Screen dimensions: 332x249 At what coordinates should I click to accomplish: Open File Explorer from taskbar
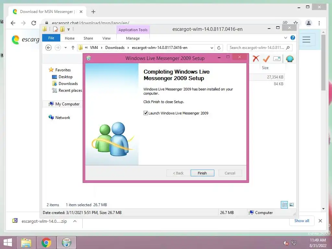click(26, 243)
